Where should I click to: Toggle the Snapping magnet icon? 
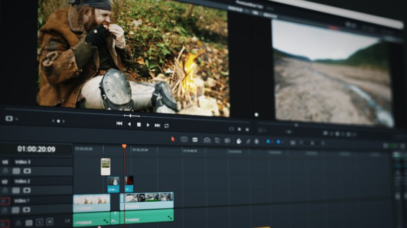(x=239, y=141)
